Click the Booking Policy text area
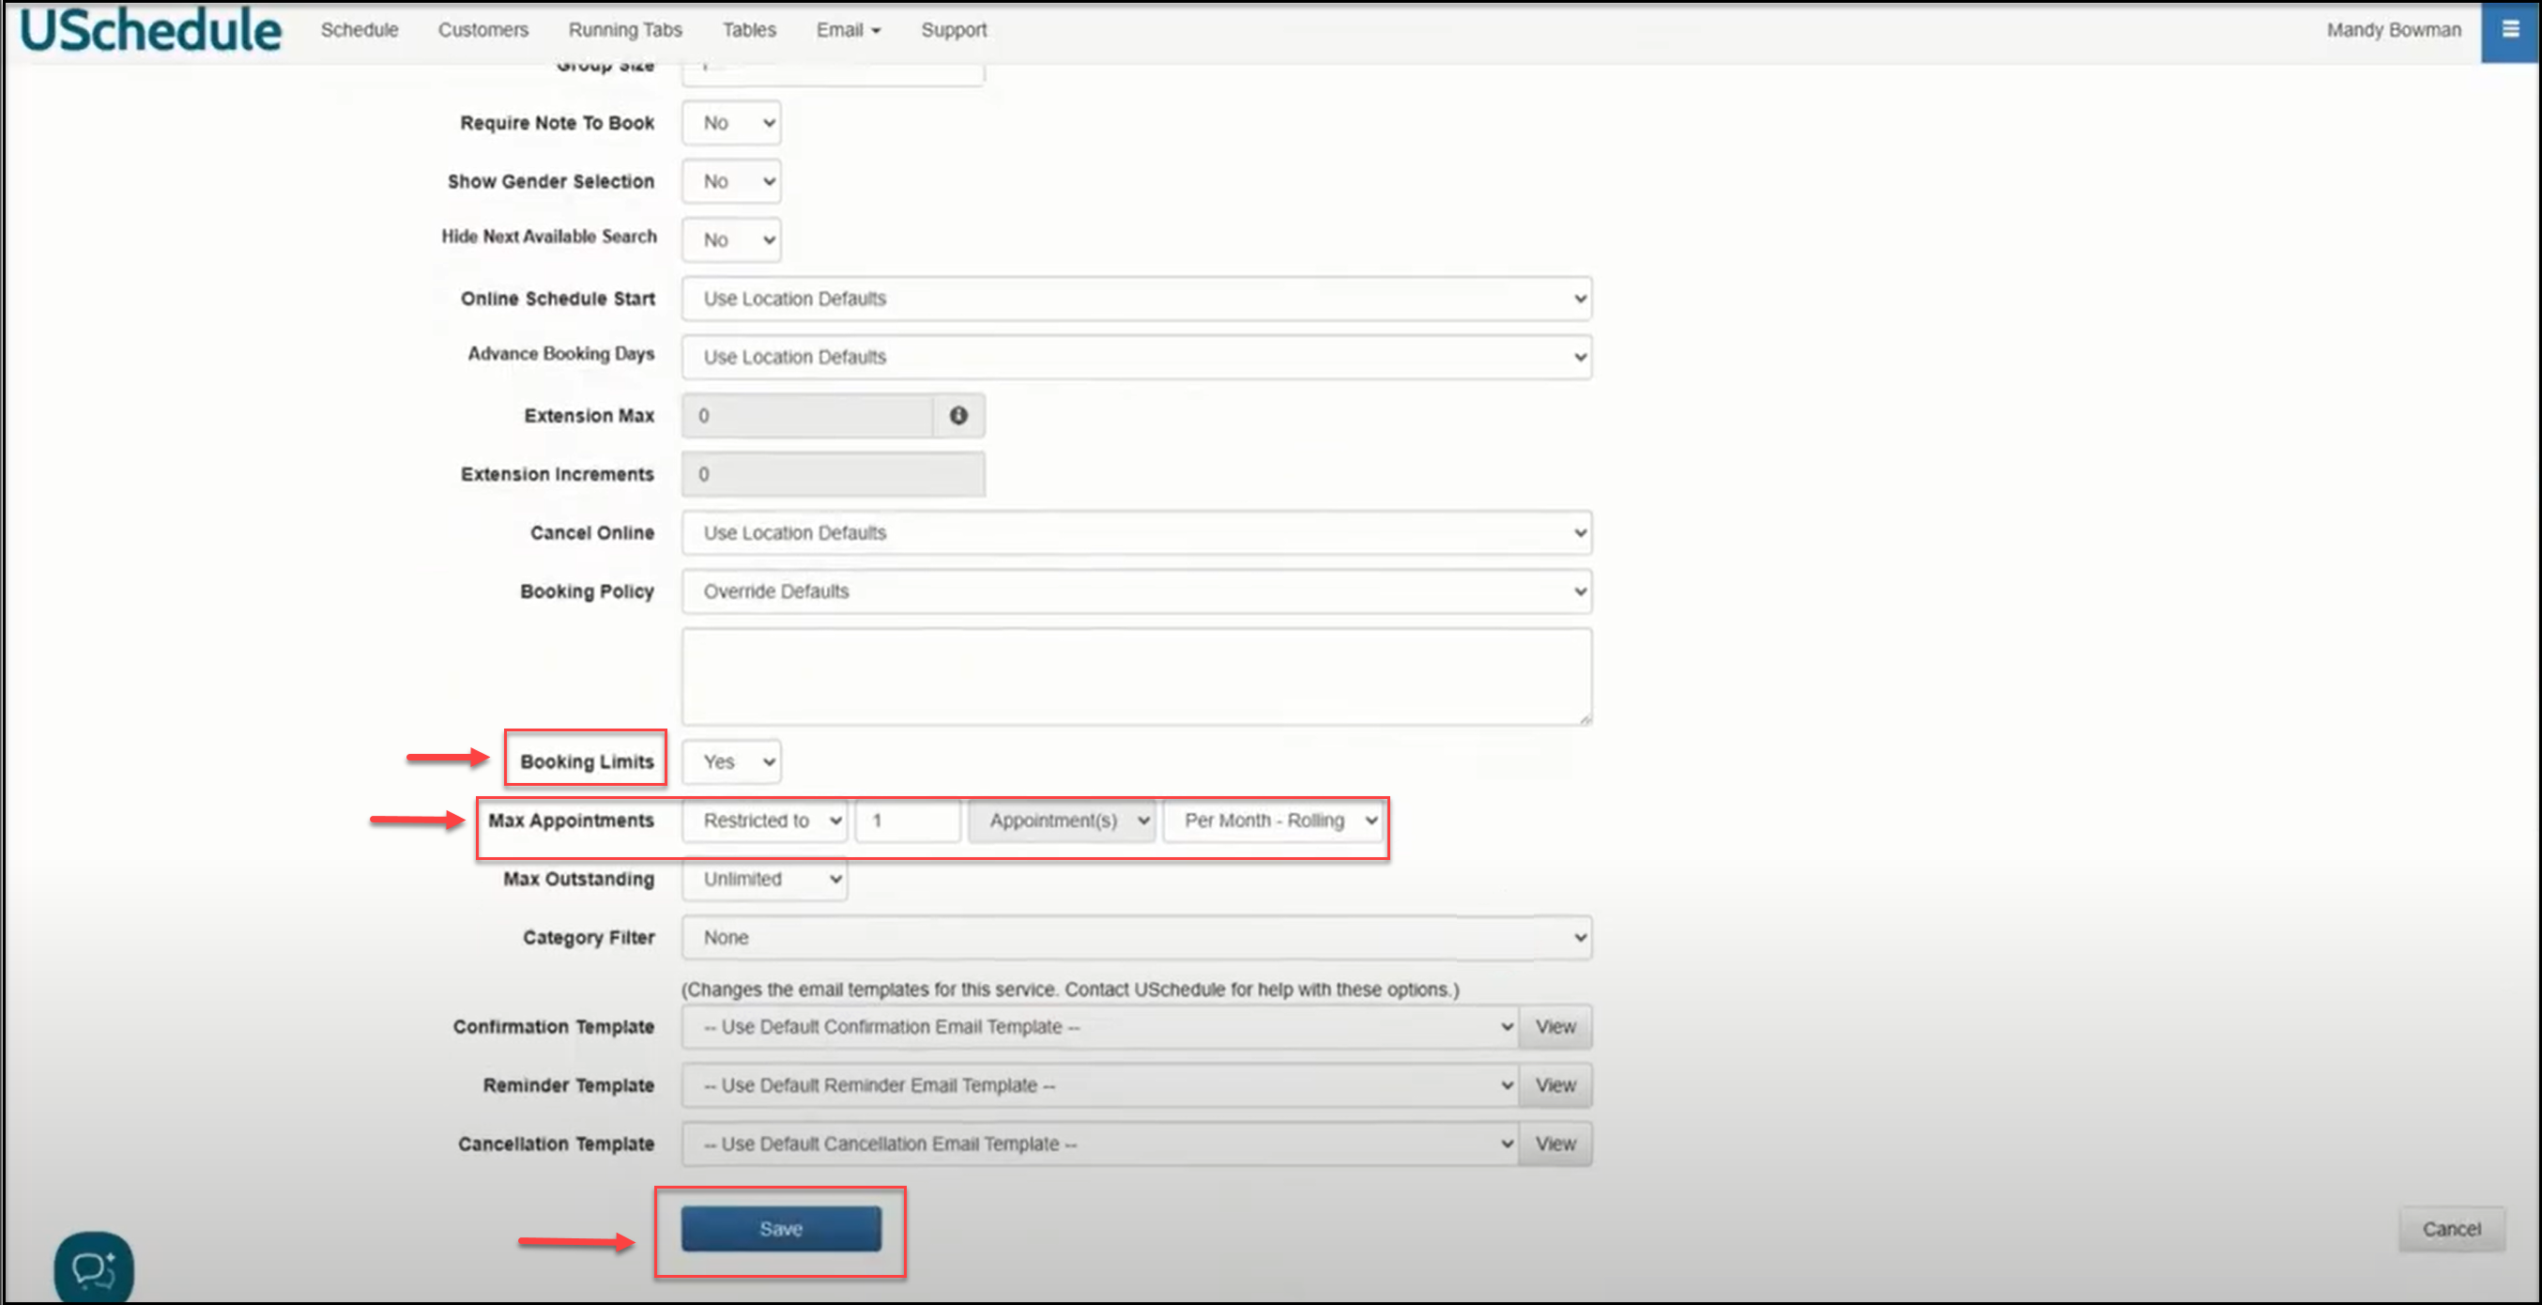Viewport: 2542px width, 1305px height. [1136, 677]
